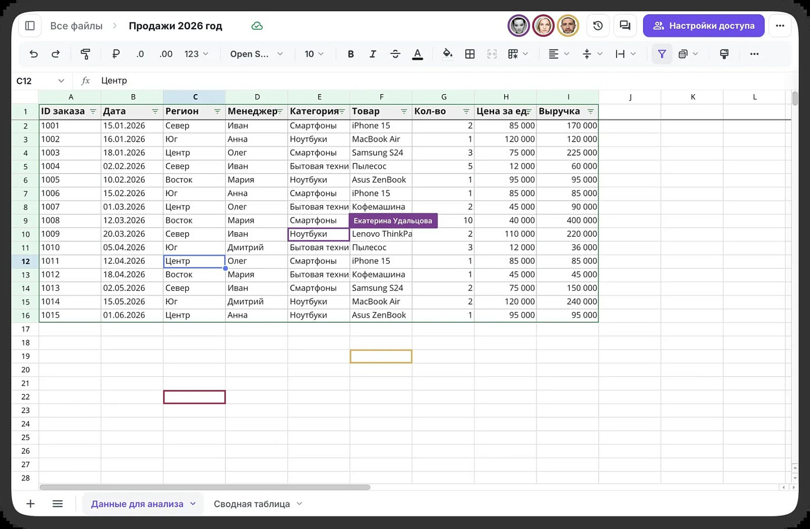Open the font size 10 dropdown

click(x=314, y=54)
